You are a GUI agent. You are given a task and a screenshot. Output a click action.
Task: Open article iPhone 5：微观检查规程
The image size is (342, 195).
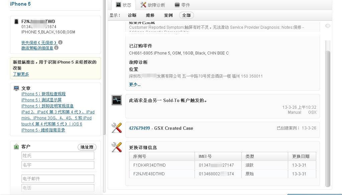[x=43, y=94]
